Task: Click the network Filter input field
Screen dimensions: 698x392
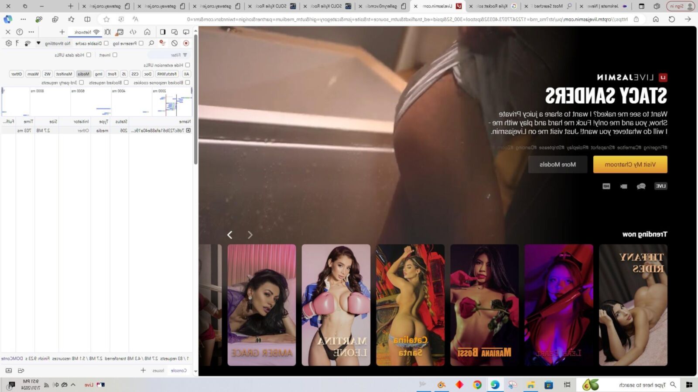Action: coord(168,55)
